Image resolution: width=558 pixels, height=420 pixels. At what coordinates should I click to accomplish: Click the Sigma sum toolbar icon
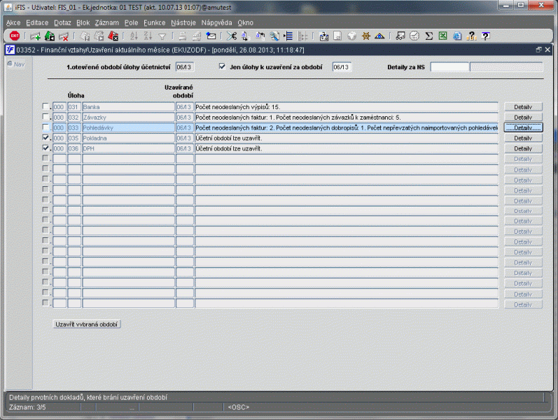pyautogui.click(x=428, y=36)
